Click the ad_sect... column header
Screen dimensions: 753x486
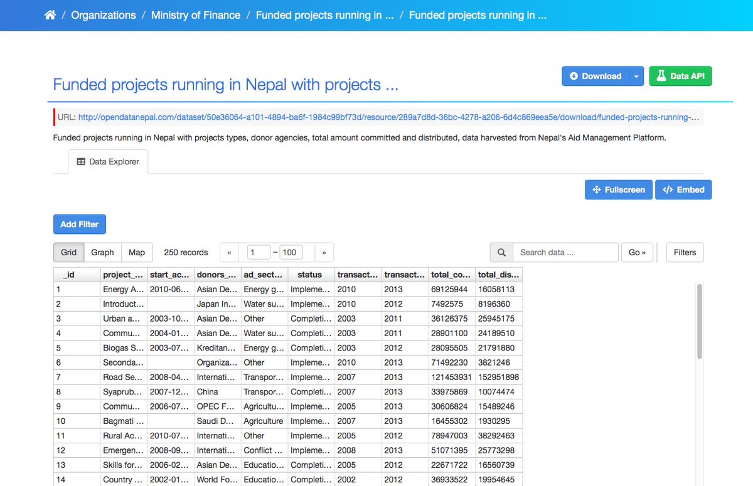[264, 274]
